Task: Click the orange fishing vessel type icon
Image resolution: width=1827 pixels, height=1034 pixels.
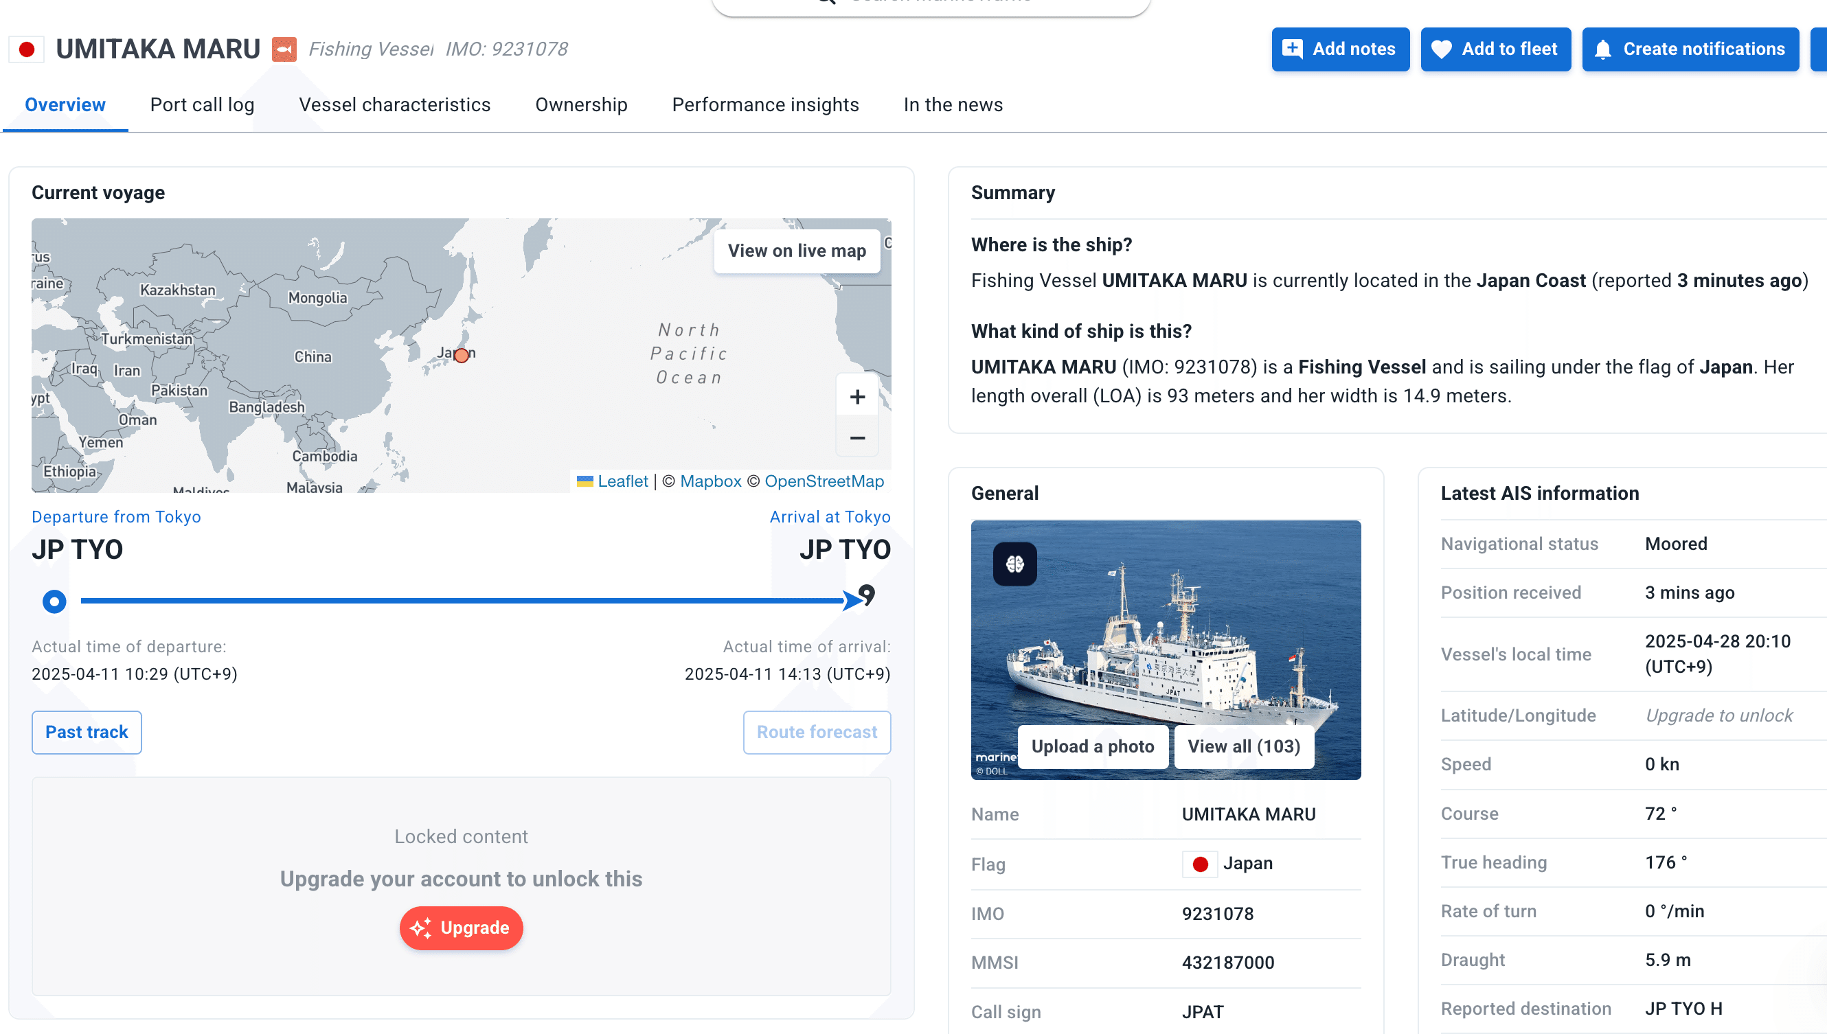Action: coord(284,49)
